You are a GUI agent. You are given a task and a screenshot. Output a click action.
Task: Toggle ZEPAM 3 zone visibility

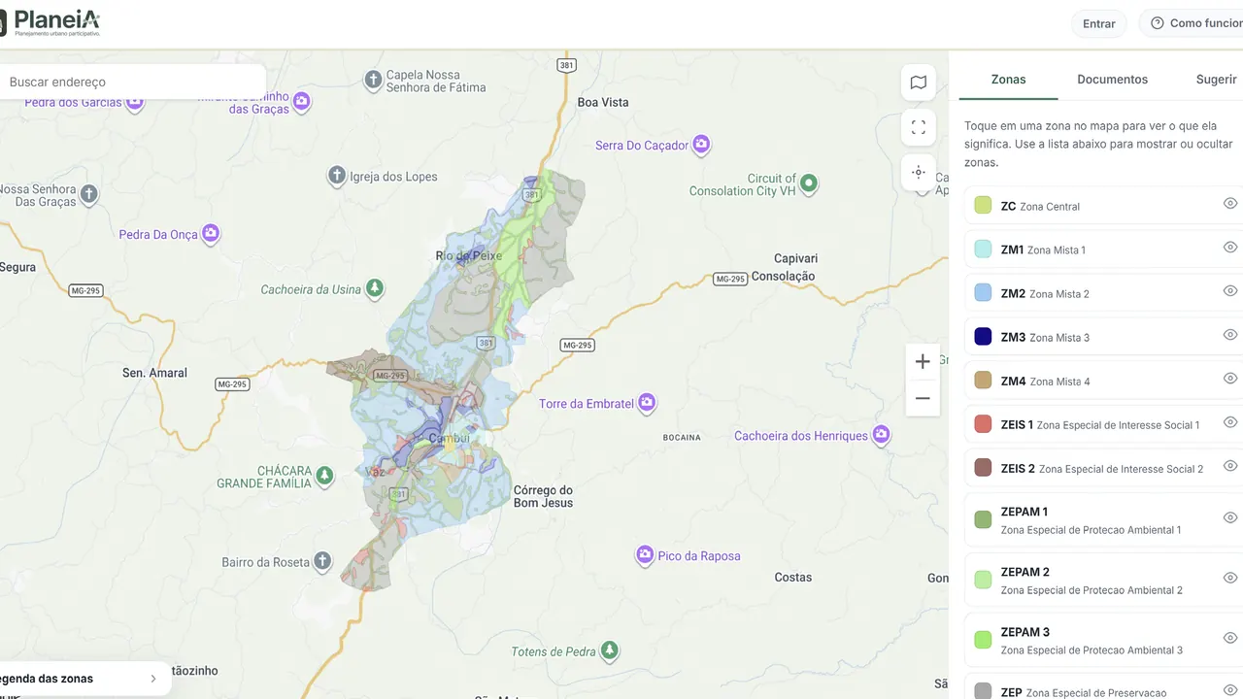[x=1230, y=639]
